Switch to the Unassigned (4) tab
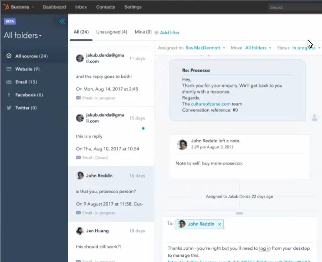This screenshot has width=322, height=262. tap(112, 32)
